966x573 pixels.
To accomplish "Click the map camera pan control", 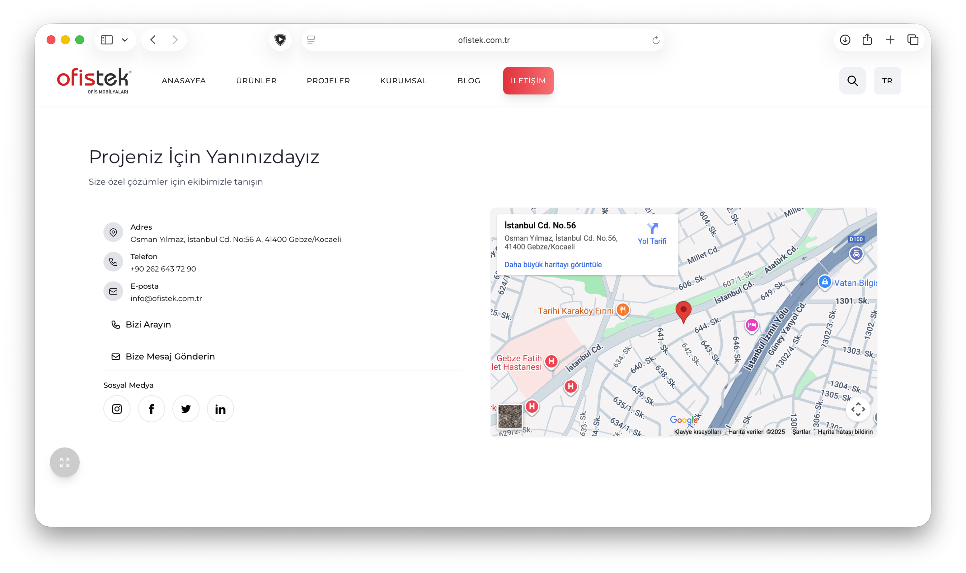I will click(858, 409).
